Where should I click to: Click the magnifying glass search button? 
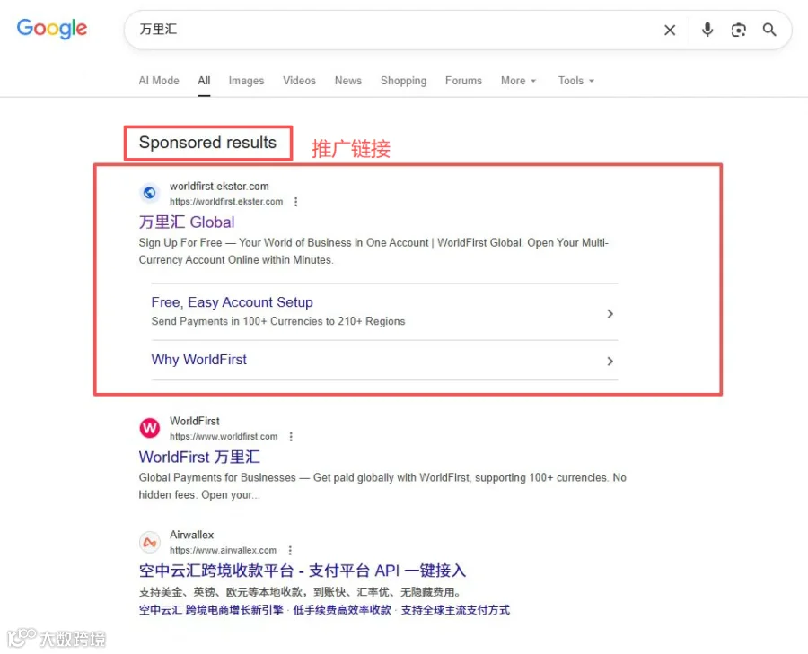point(769,30)
